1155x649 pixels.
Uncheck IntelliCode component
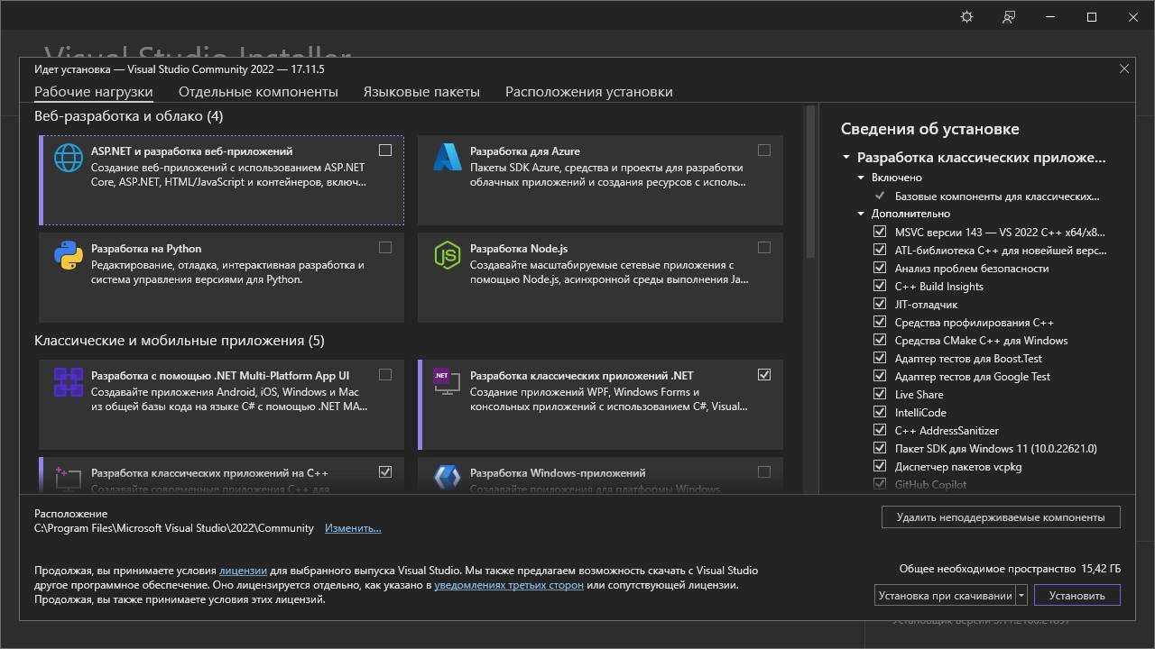(x=880, y=412)
